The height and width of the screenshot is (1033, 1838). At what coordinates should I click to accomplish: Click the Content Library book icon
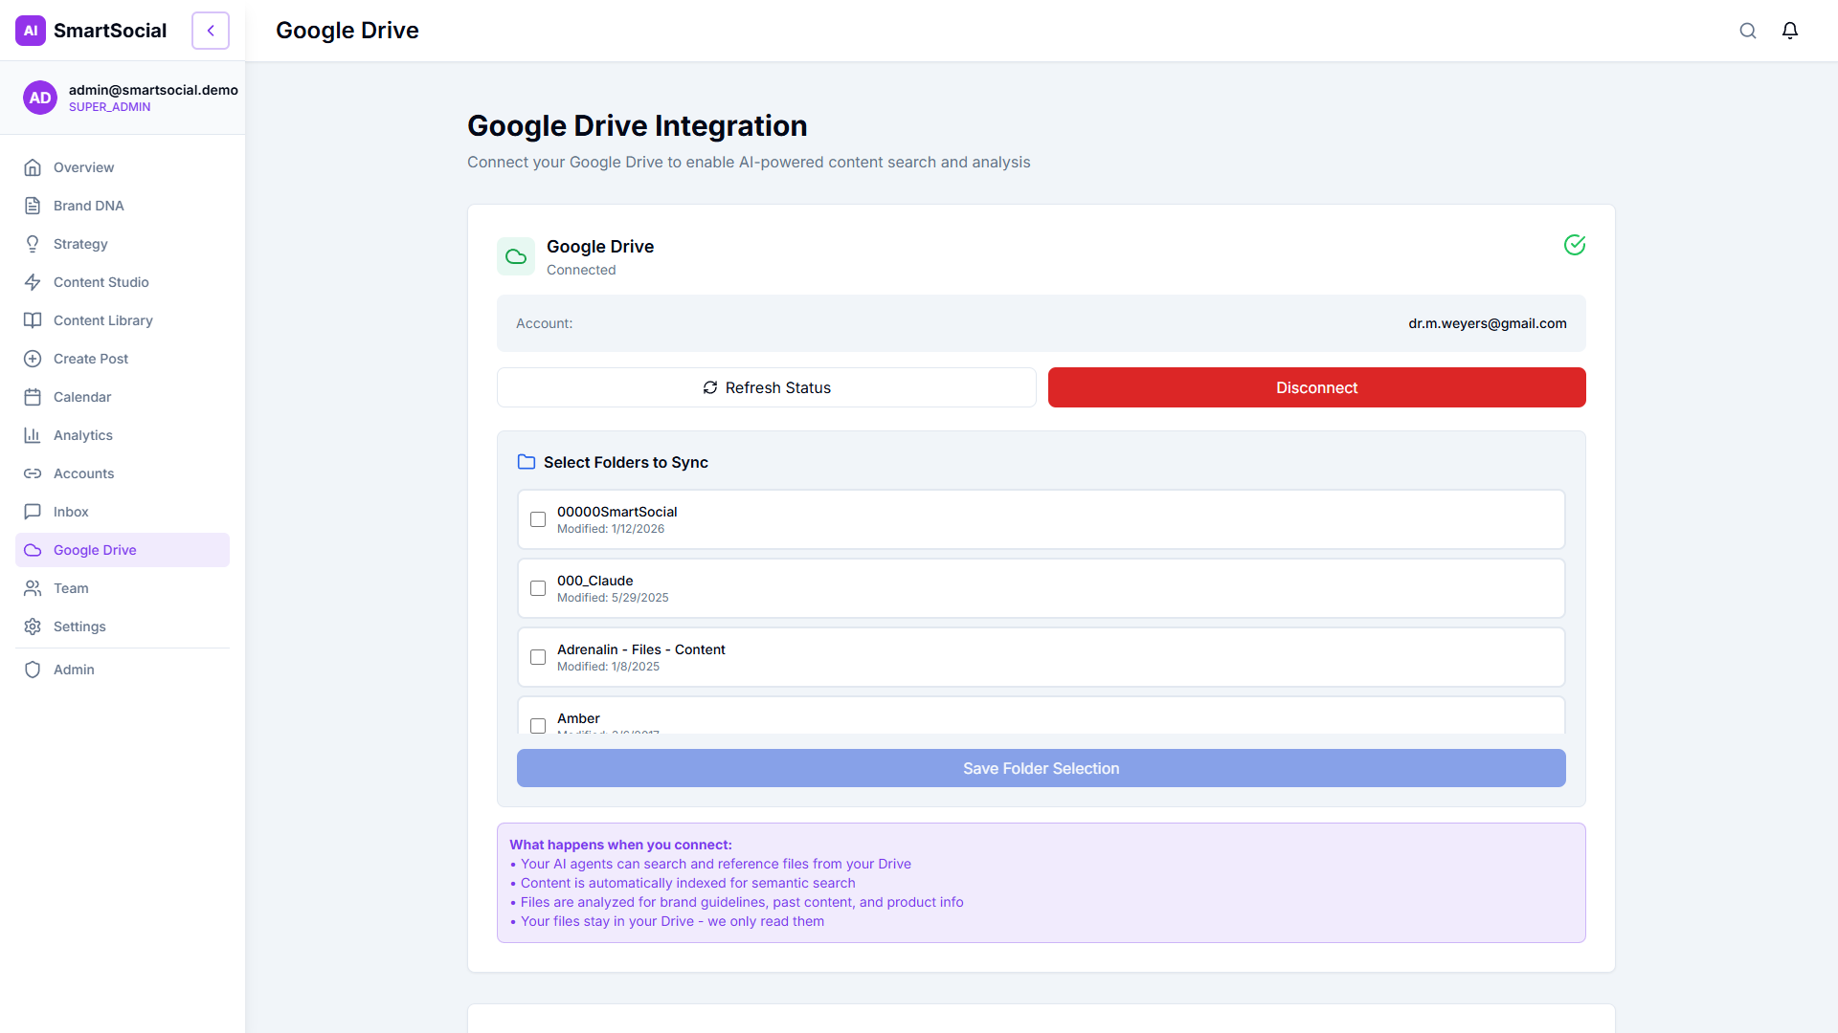(33, 320)
